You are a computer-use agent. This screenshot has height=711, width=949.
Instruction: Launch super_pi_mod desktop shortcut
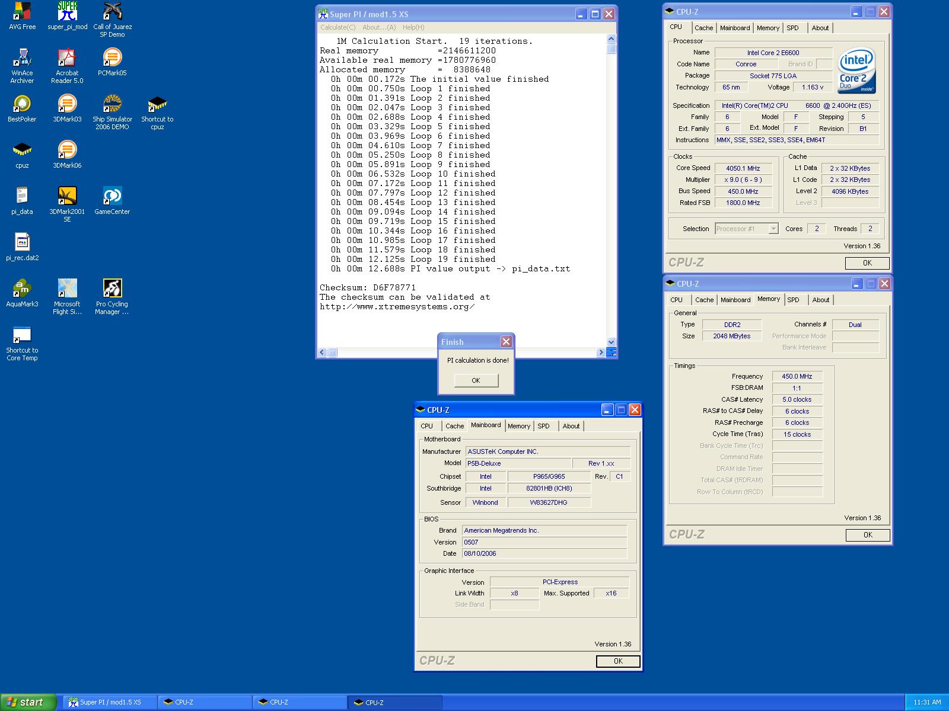[67, 17]
